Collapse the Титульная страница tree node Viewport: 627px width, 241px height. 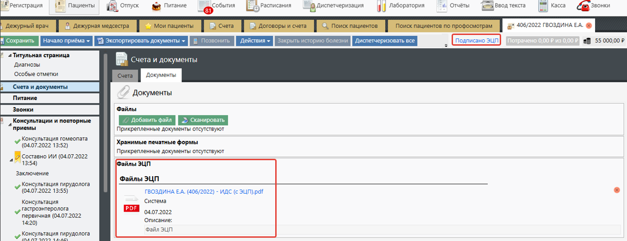pos(10,55)
